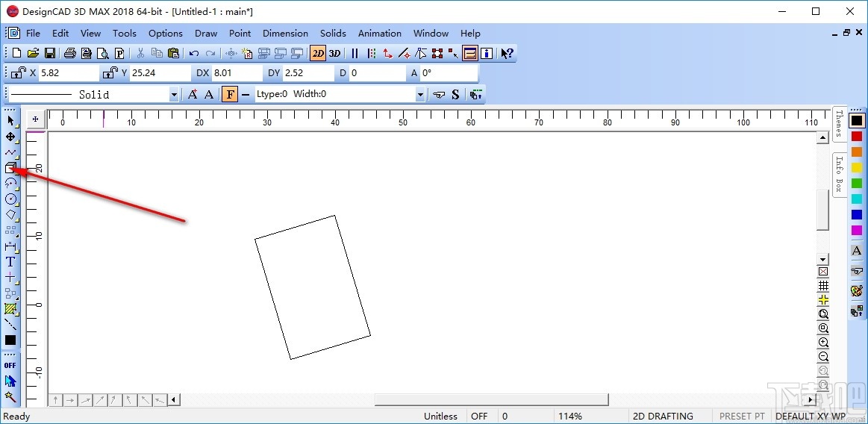Screen dimensions: 868x424
Task: Toggle the orange F fill text button
Action: pos(231,94)
